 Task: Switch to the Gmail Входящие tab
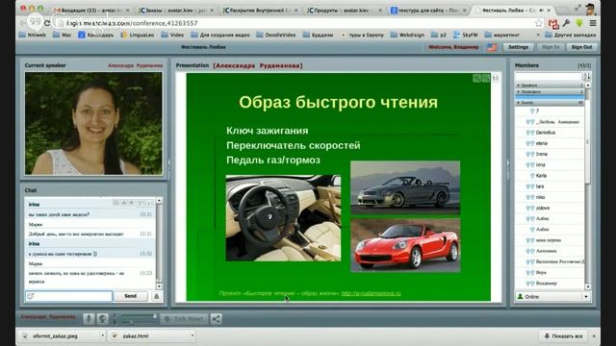coord(92,11)
